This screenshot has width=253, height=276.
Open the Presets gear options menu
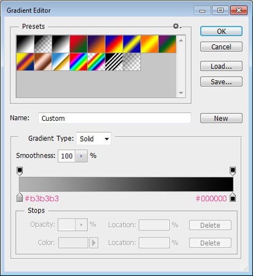pyautogui.click(x=177, y=26)
